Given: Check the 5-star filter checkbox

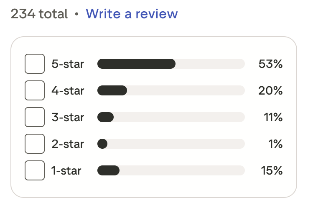Looking at the screenshot, I should pyautogui.click(x=35, y=64).
